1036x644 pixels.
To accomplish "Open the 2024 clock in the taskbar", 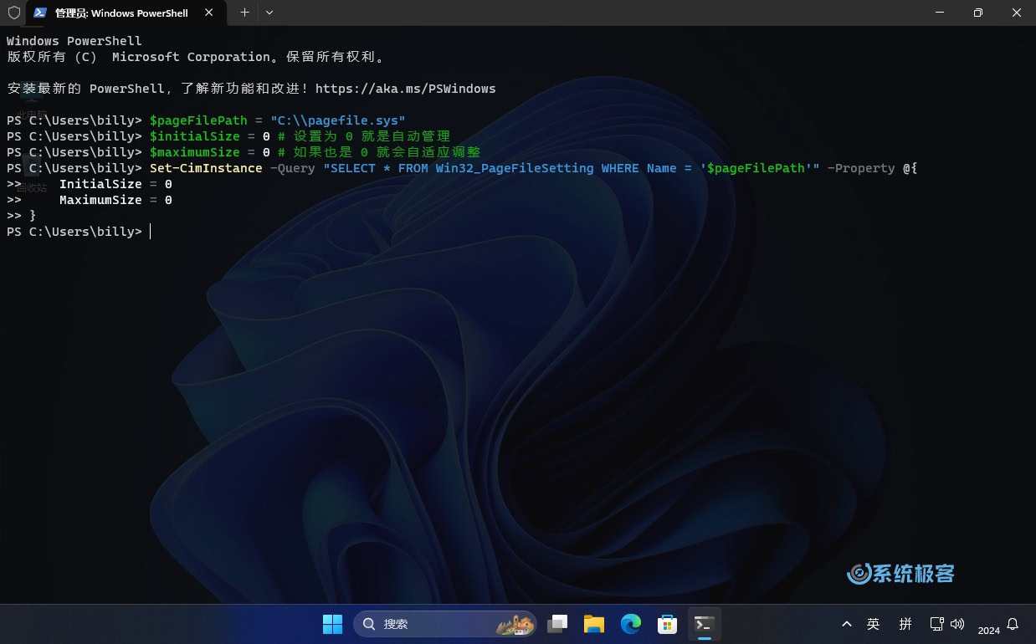I will pyautogui.click(x=988, y=630).
